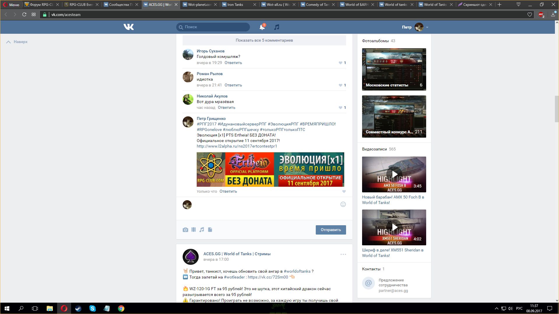Open the Windows Start menu
This screenshot has height=314, width=559.
[7, 308]
